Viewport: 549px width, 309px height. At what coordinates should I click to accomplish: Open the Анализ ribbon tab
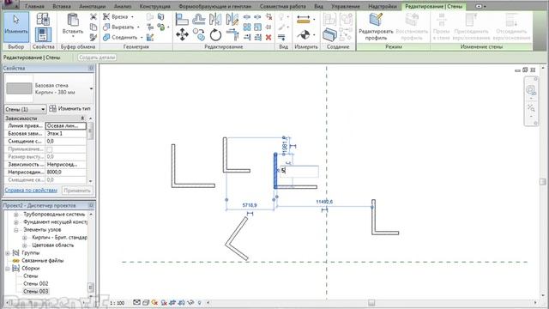click(123, 6)
